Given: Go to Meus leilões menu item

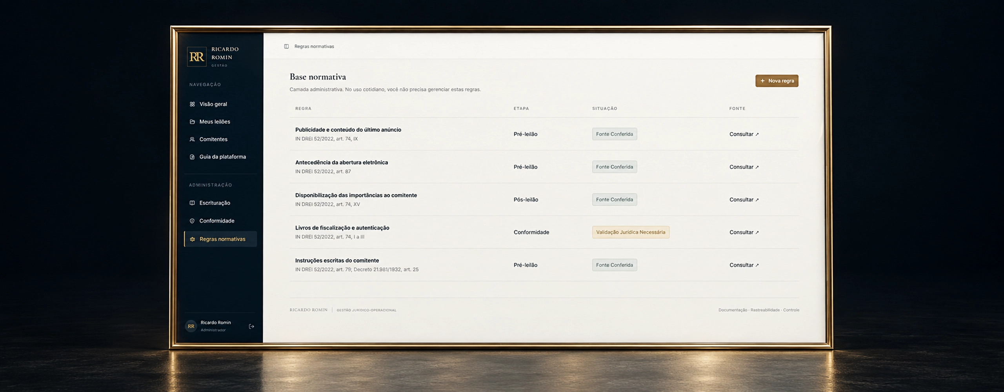Looking at the screenshot, I should pos(220,122).
